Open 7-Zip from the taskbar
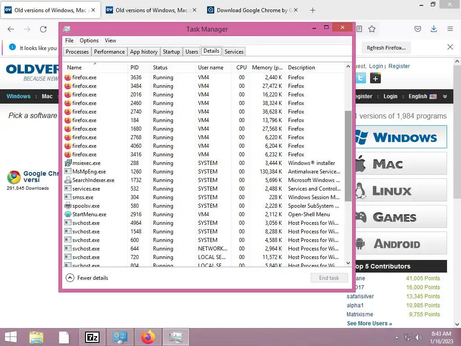This screenshot has height=346, width=461. coord(92,337)
